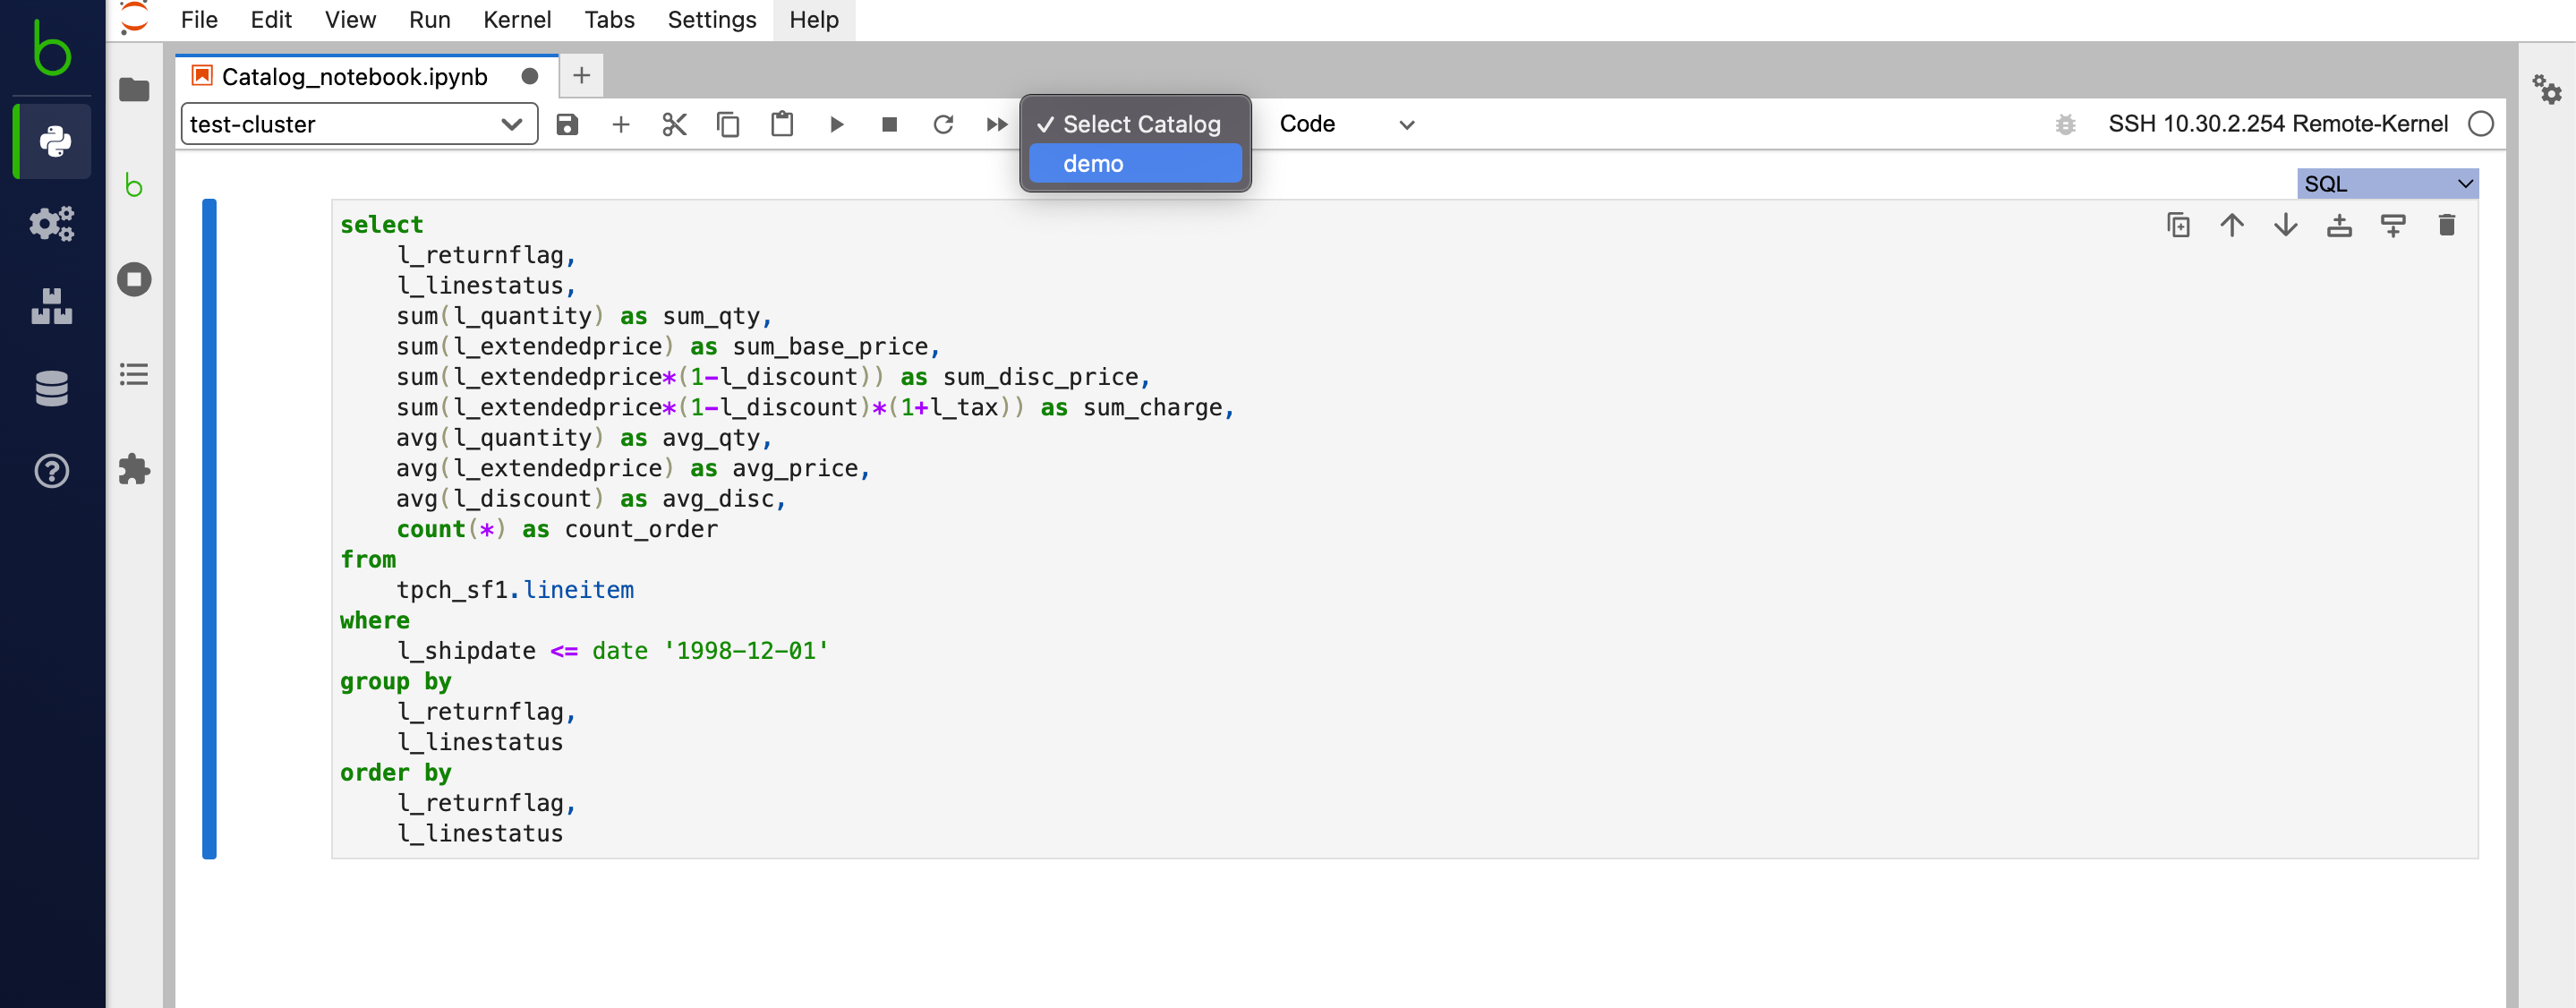The height and width of the screenshot is (1008, 2576).
Task: Expand the Code cell type dropdown
Action: [1346, 124]
